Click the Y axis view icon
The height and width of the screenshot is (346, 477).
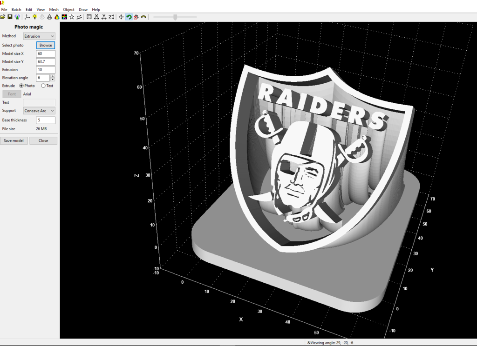click(104, 17)
